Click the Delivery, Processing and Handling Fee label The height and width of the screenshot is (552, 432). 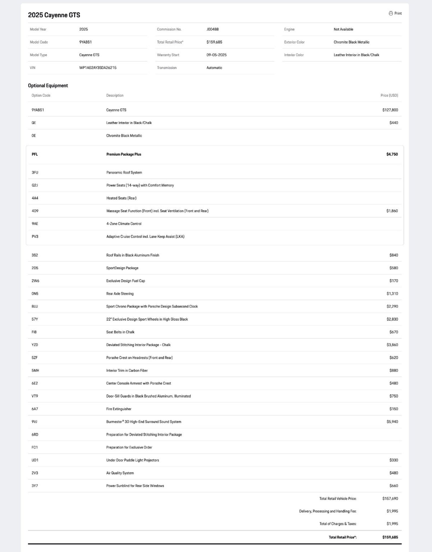[328, 511]
